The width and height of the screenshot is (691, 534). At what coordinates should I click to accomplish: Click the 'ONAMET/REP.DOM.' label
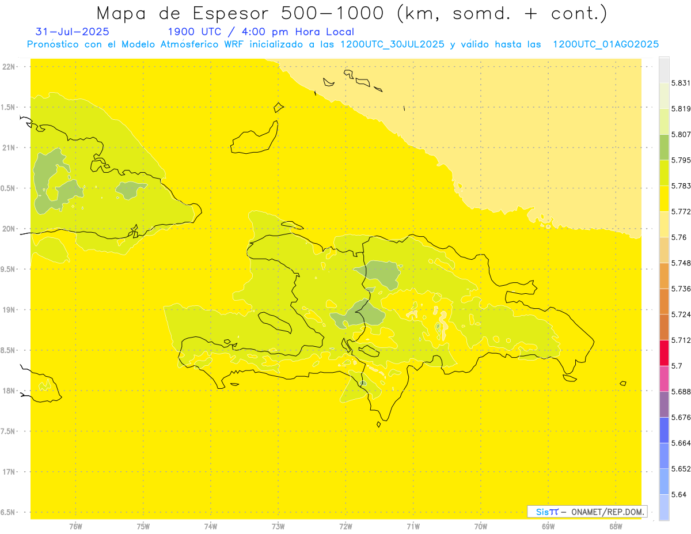click(x=608, y=512)
